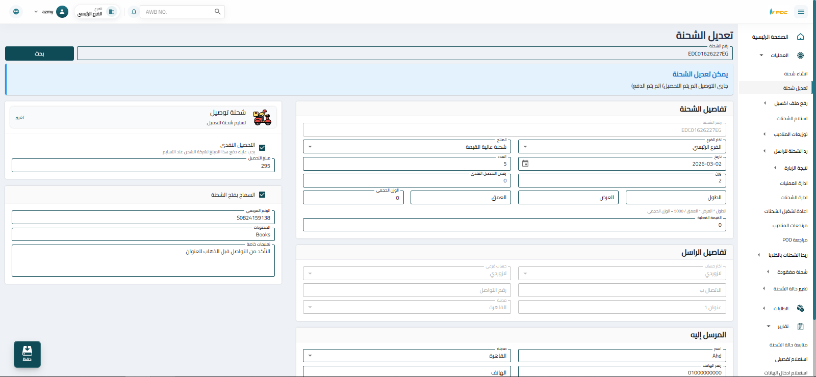
Task: Open the sender مدينة city dropdown
Action: point(406,307)
